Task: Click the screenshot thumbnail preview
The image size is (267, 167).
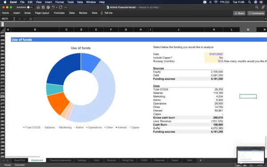Action: click(251, 155)
